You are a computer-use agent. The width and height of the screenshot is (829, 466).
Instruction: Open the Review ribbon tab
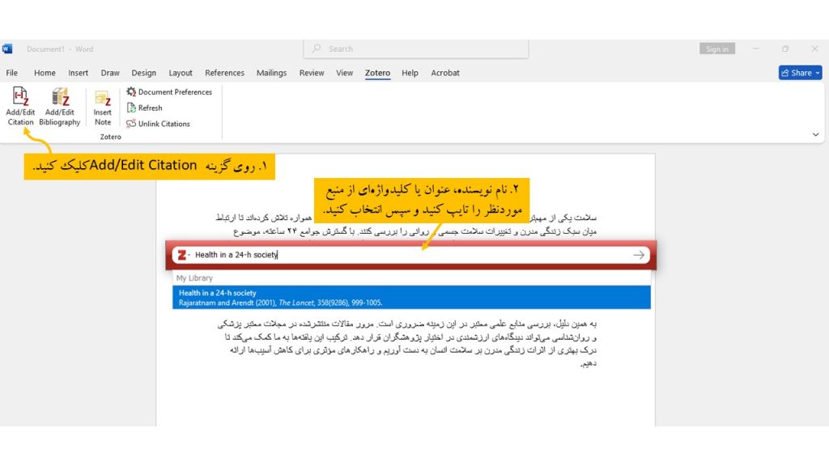point(311,72)
